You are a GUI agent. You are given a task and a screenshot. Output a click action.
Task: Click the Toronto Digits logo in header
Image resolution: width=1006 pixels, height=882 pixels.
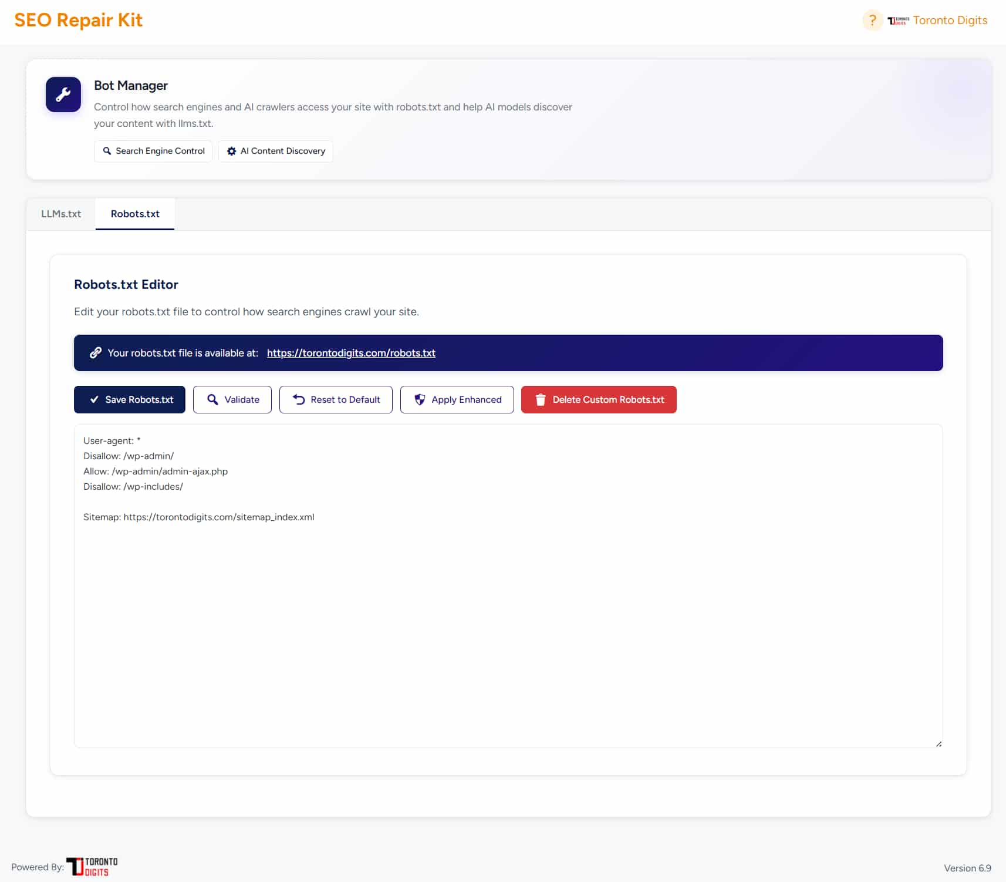pos(898,21)
